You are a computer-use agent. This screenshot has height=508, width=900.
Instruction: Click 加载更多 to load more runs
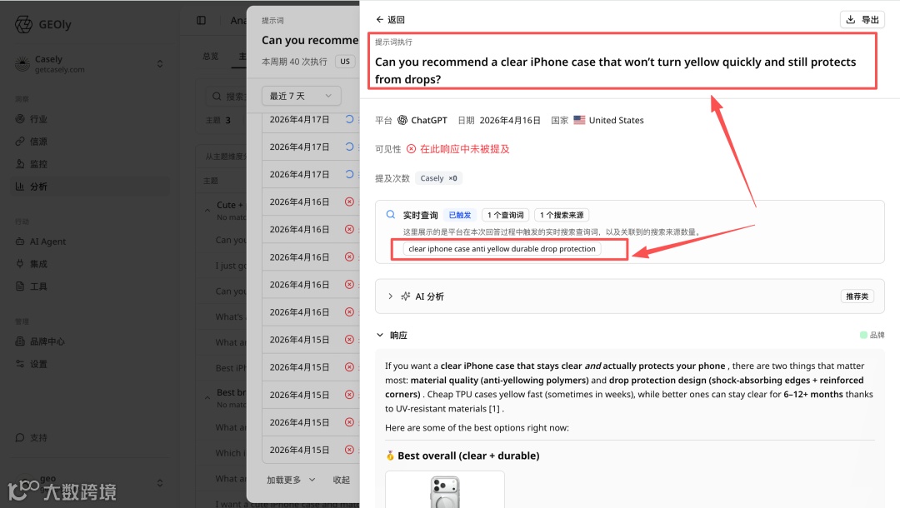point(291,480)
